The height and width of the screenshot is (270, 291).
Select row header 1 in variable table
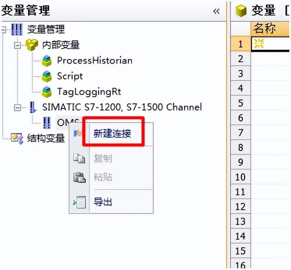coord(241,44)
